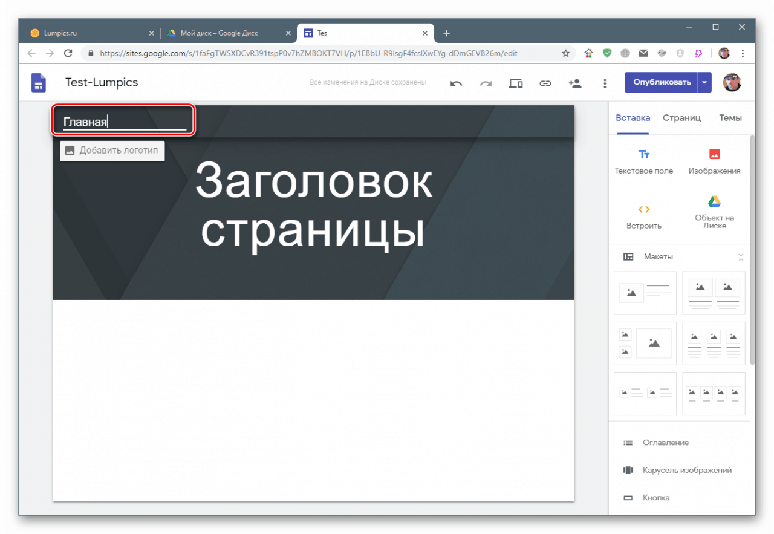Insert Объект на Диске from Drive
Screen dimensions: 774x534
(714, 212)
